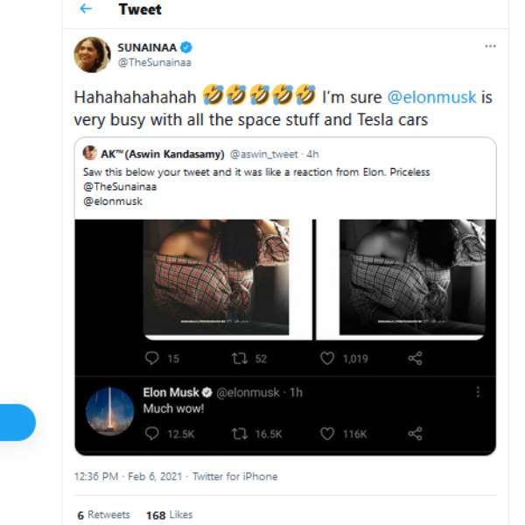Toggle the heart icon showing 116K
Screen dimensions: 525x525
coord(327,434)
